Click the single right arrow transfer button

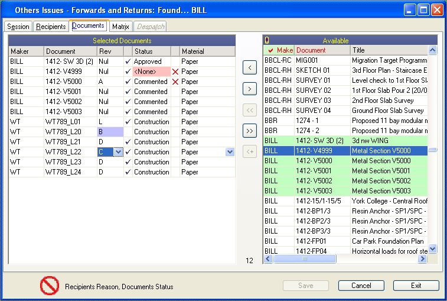coord(249,89)
